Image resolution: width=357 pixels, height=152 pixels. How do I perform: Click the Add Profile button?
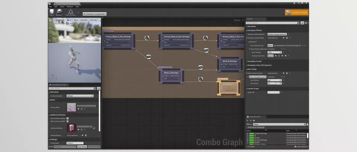pos(82,147)
